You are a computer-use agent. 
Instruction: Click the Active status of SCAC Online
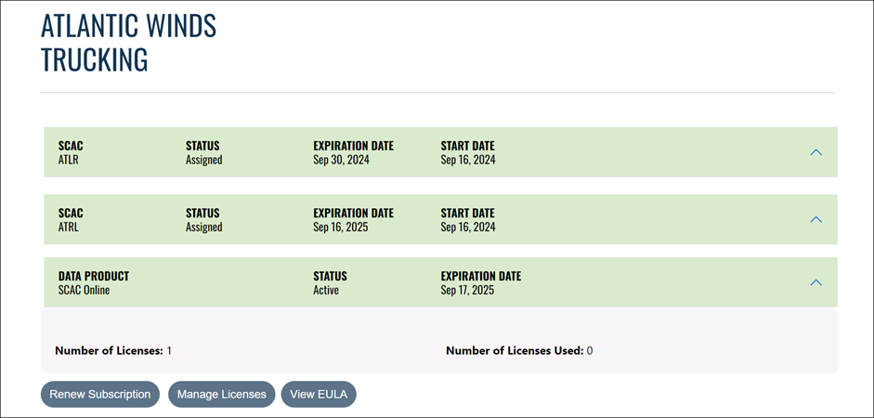tap(326, 290)
